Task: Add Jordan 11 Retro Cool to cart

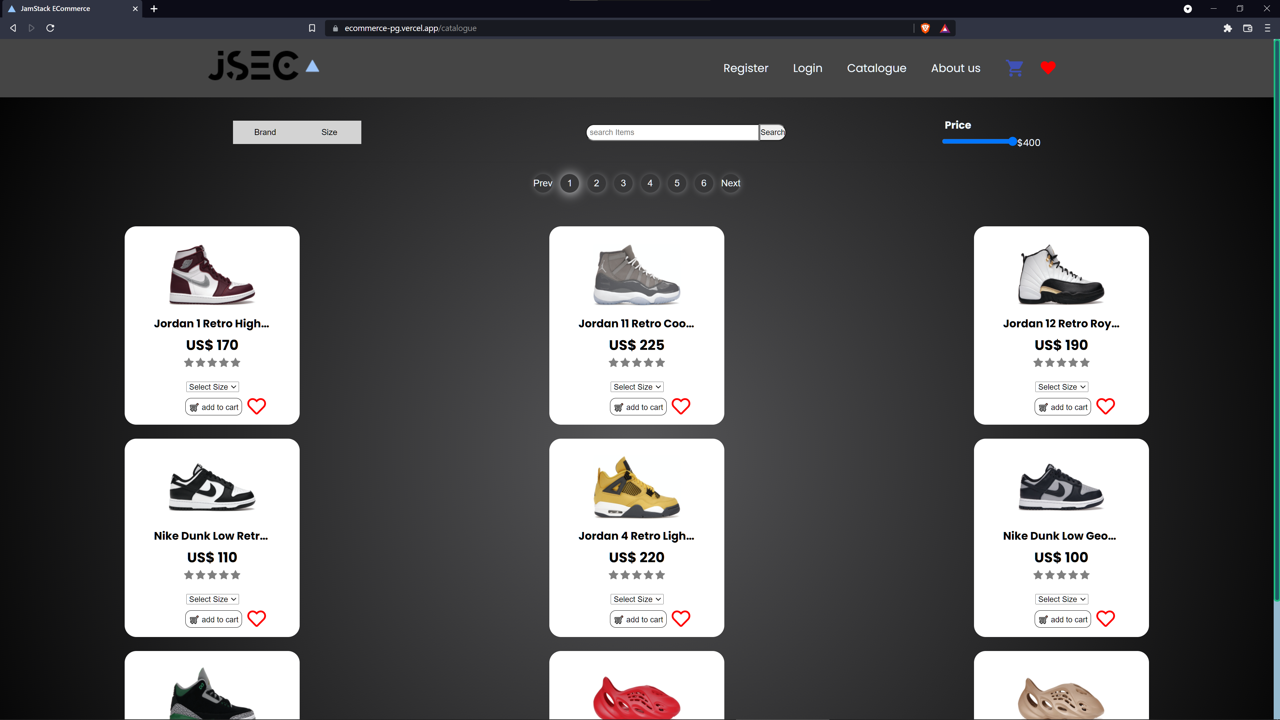Action: [638, 407]
